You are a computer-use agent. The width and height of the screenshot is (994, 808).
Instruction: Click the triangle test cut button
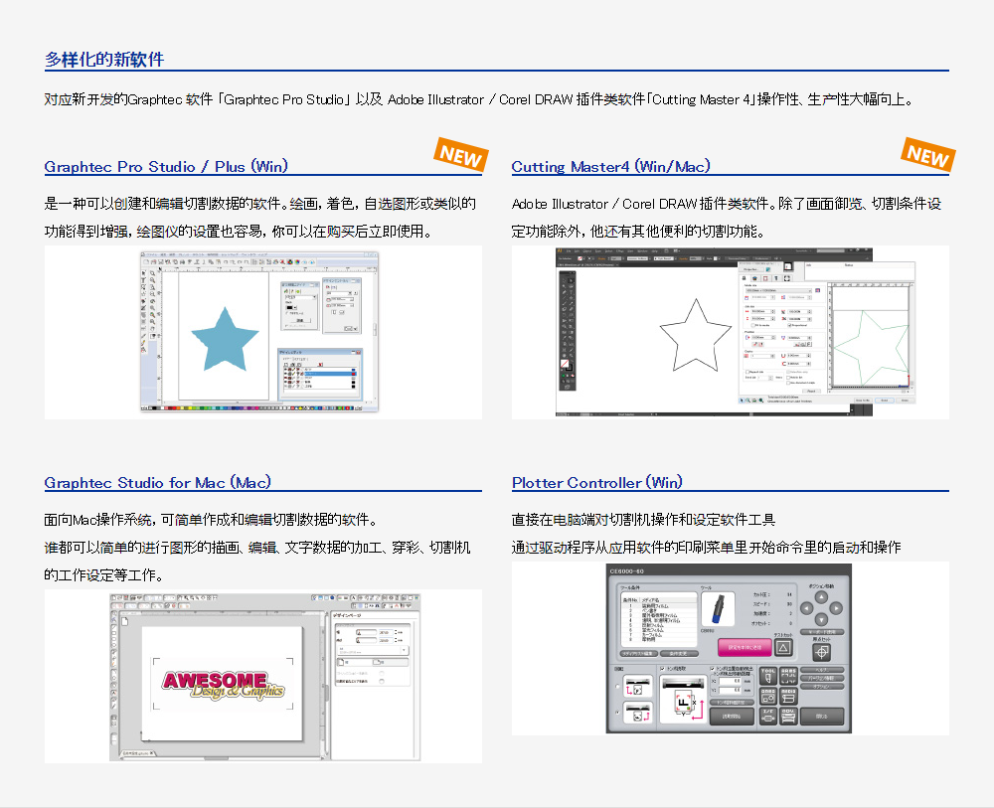[x=783, y=648]
